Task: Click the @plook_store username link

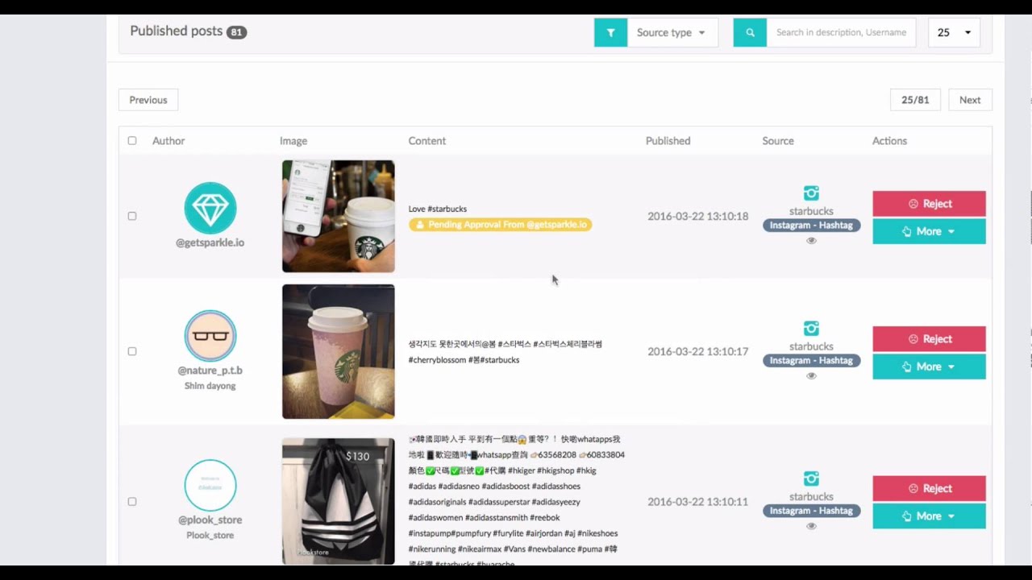Action: tap(210, 520)
